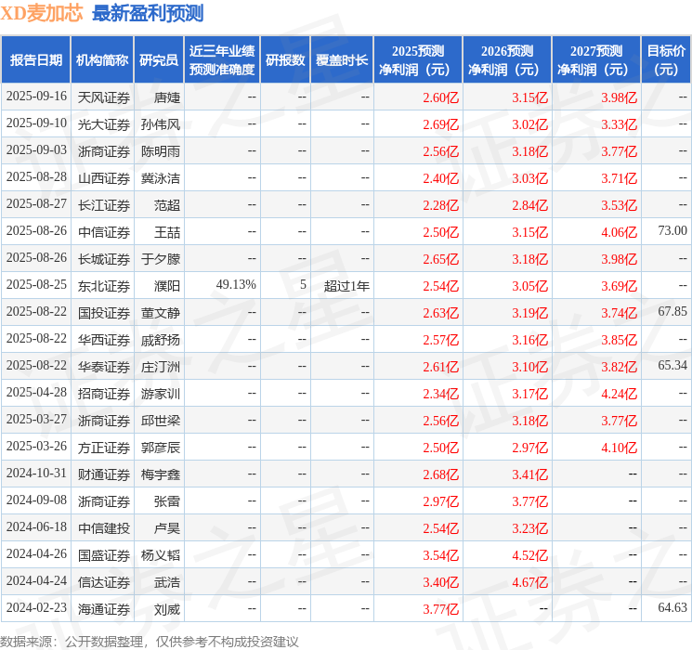Click the 方正证券 institution cell
Image resolution: width=692 pixels, height=650 pixels.
(104, 448)
